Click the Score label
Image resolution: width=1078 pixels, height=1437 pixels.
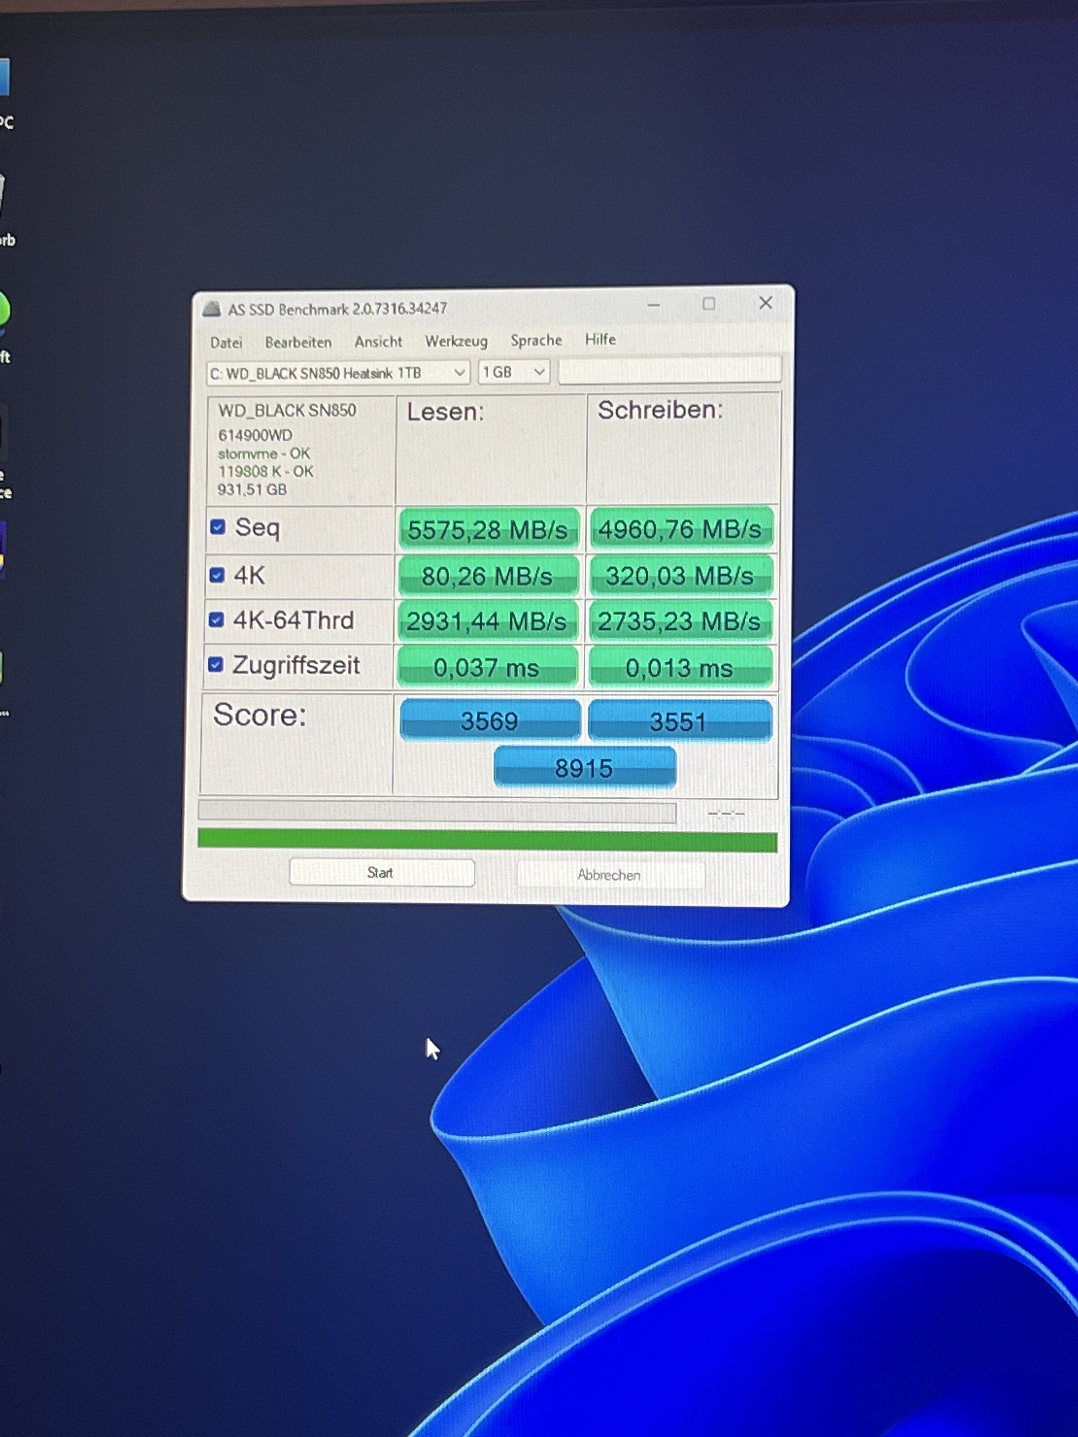point(259,715)
